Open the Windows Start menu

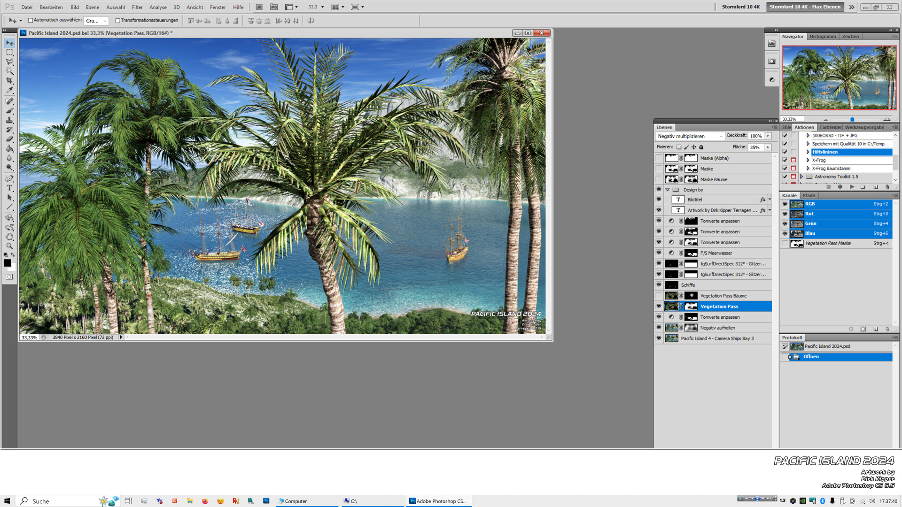7,501
